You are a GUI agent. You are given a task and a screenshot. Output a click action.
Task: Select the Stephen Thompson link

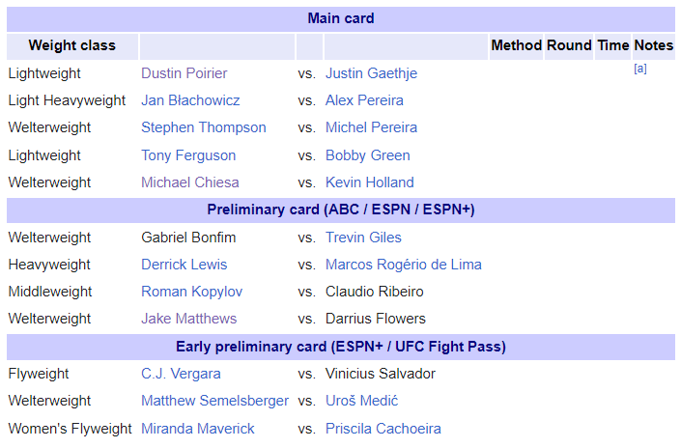coord(203,127)
